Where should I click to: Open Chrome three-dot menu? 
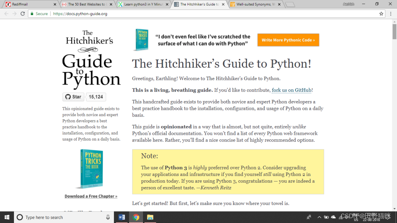click(391, 14)
